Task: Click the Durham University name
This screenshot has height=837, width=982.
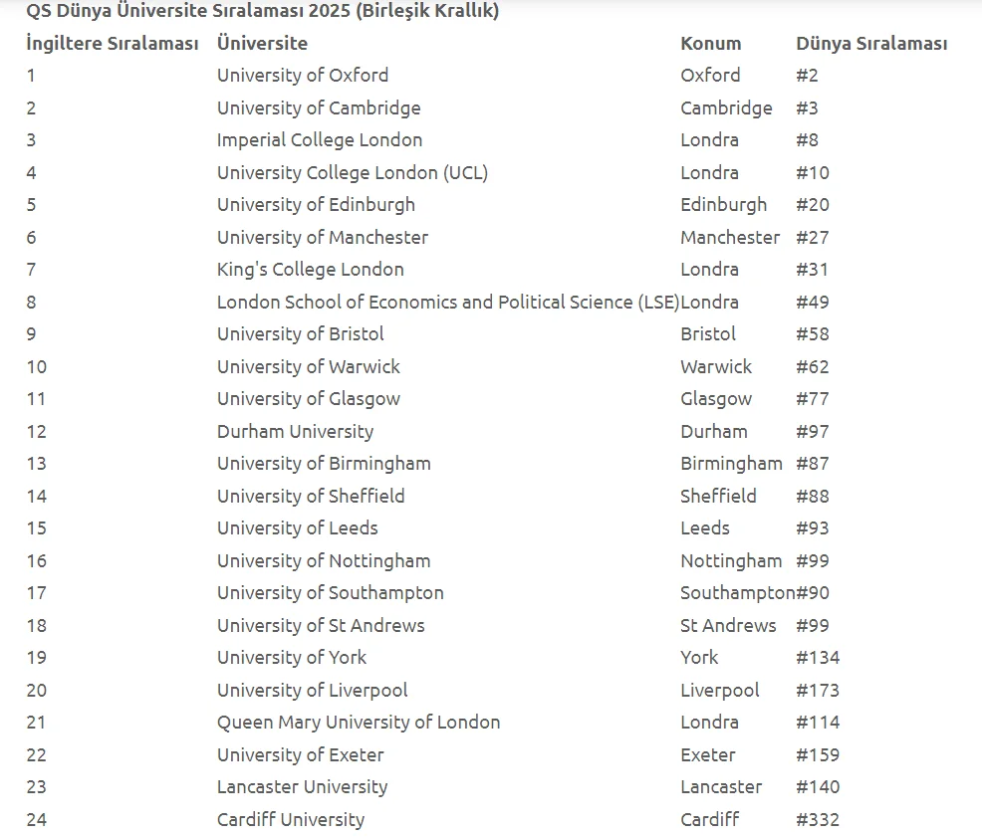Action: tap(295, 432)
